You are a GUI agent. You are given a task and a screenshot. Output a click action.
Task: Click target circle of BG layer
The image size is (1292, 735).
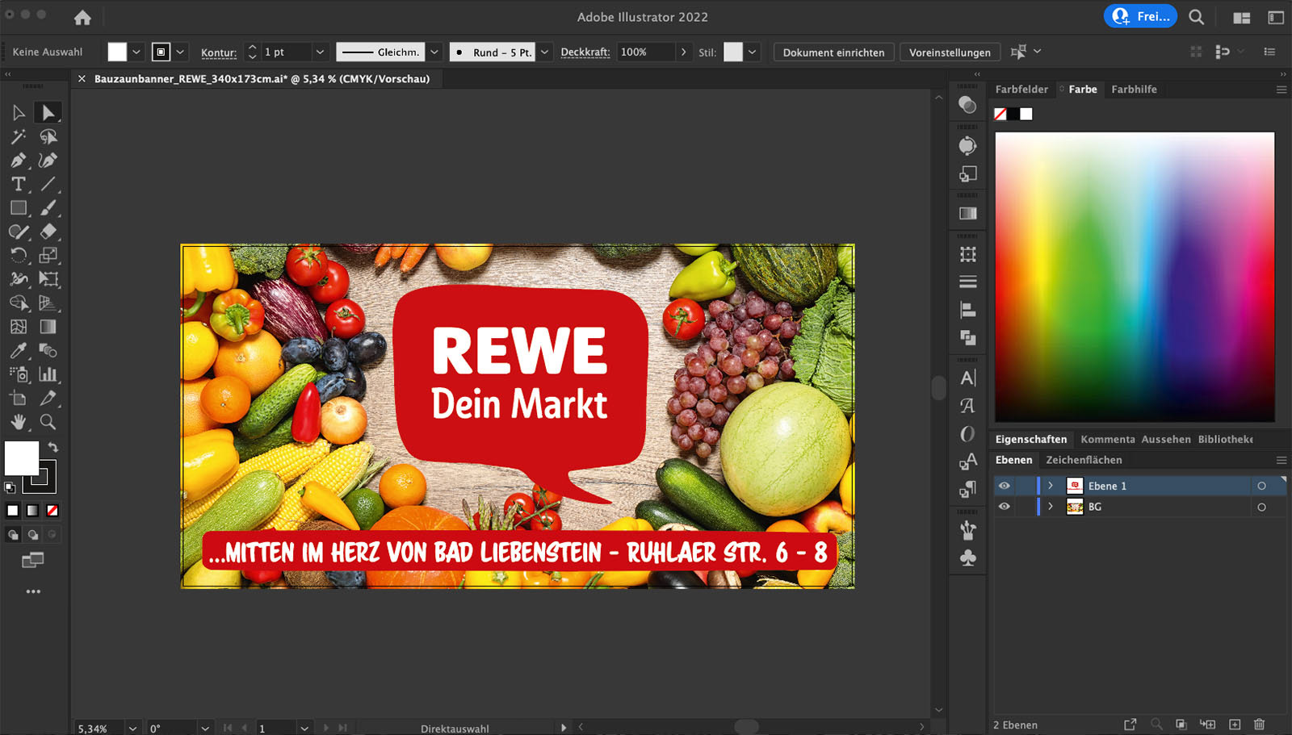pyautogui.click(x=1261, y=507)
